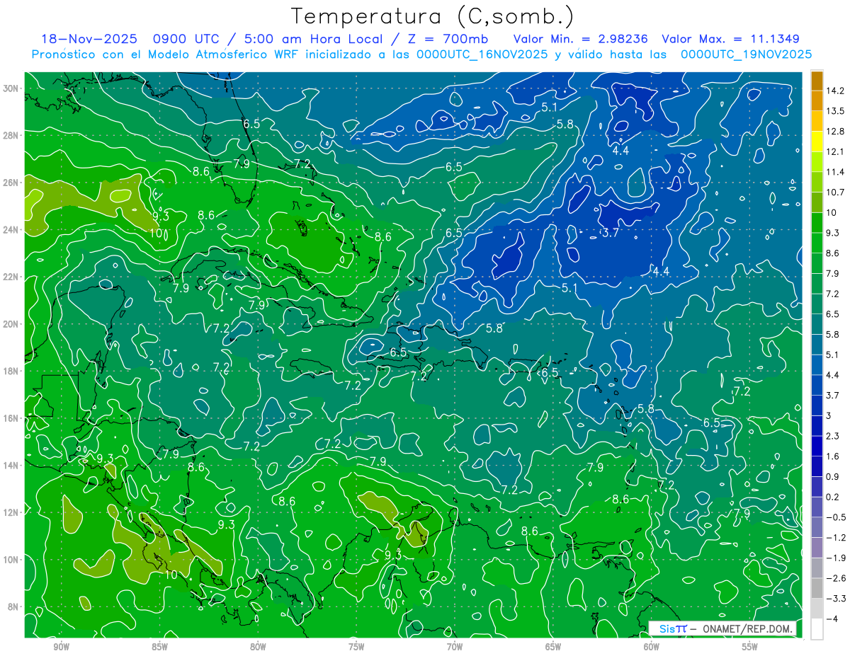Click the 18N latitude axis label
Screen dimensions: 850x656
click(11, 371)
